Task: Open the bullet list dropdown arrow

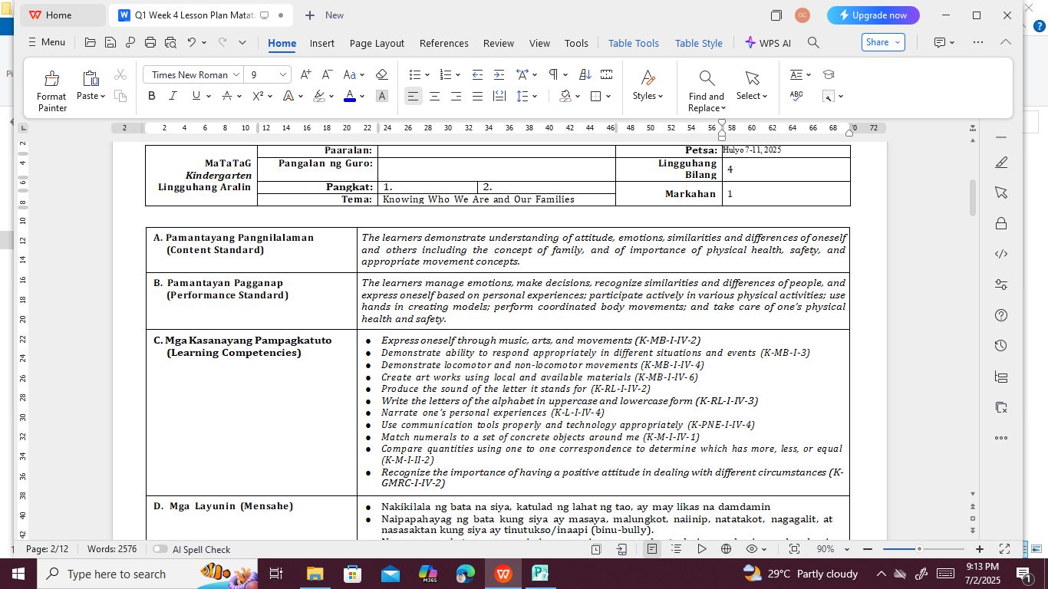Action: [x=427, y=74]
